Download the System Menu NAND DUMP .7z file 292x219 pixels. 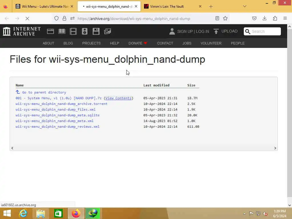click(58, 98)
